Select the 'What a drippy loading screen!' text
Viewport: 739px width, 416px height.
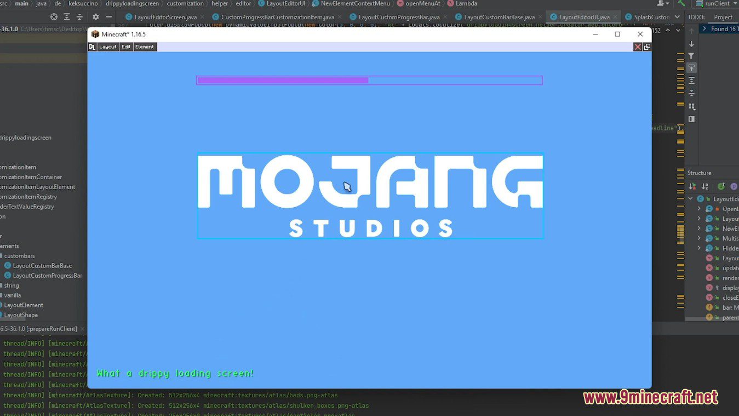click(175, 373)
